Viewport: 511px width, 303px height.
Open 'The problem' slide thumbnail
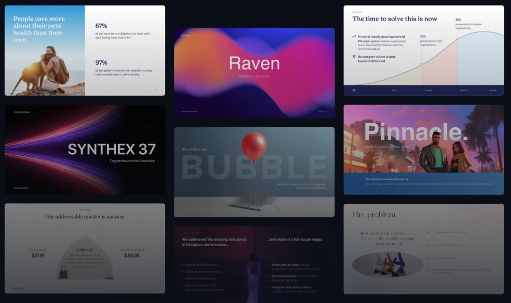click(x=424, y=249)
